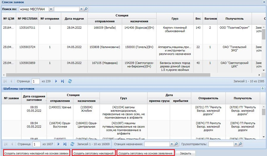Clear the Станция назначения filter field

(172, 144)
